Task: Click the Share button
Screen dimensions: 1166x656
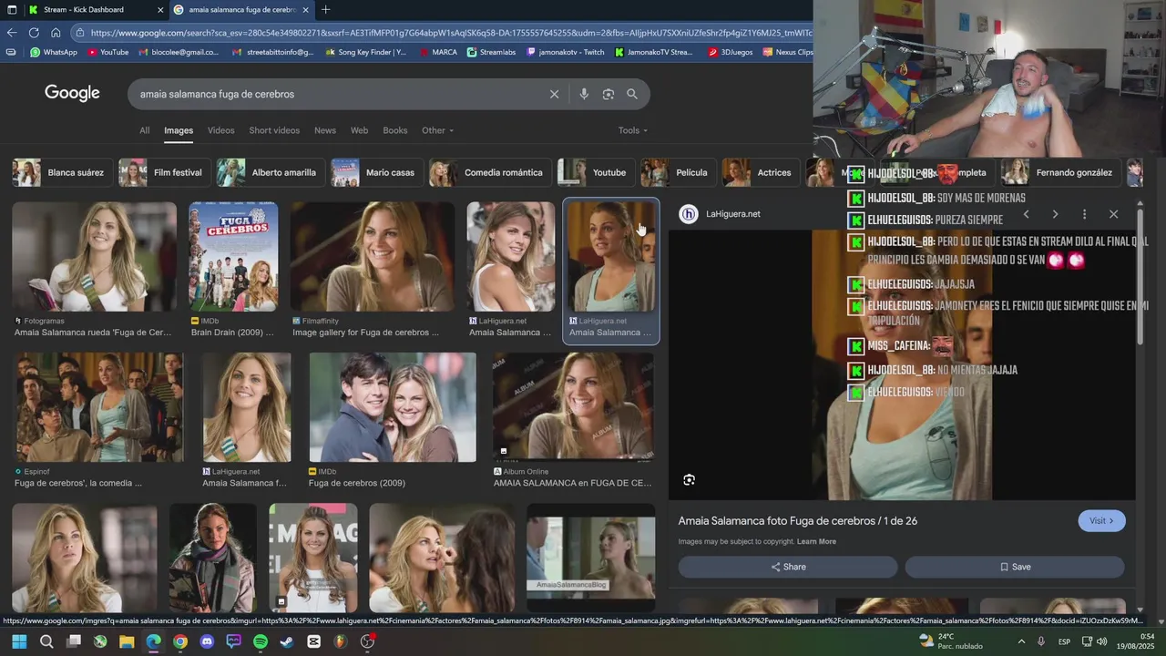Action: (788, 567)
